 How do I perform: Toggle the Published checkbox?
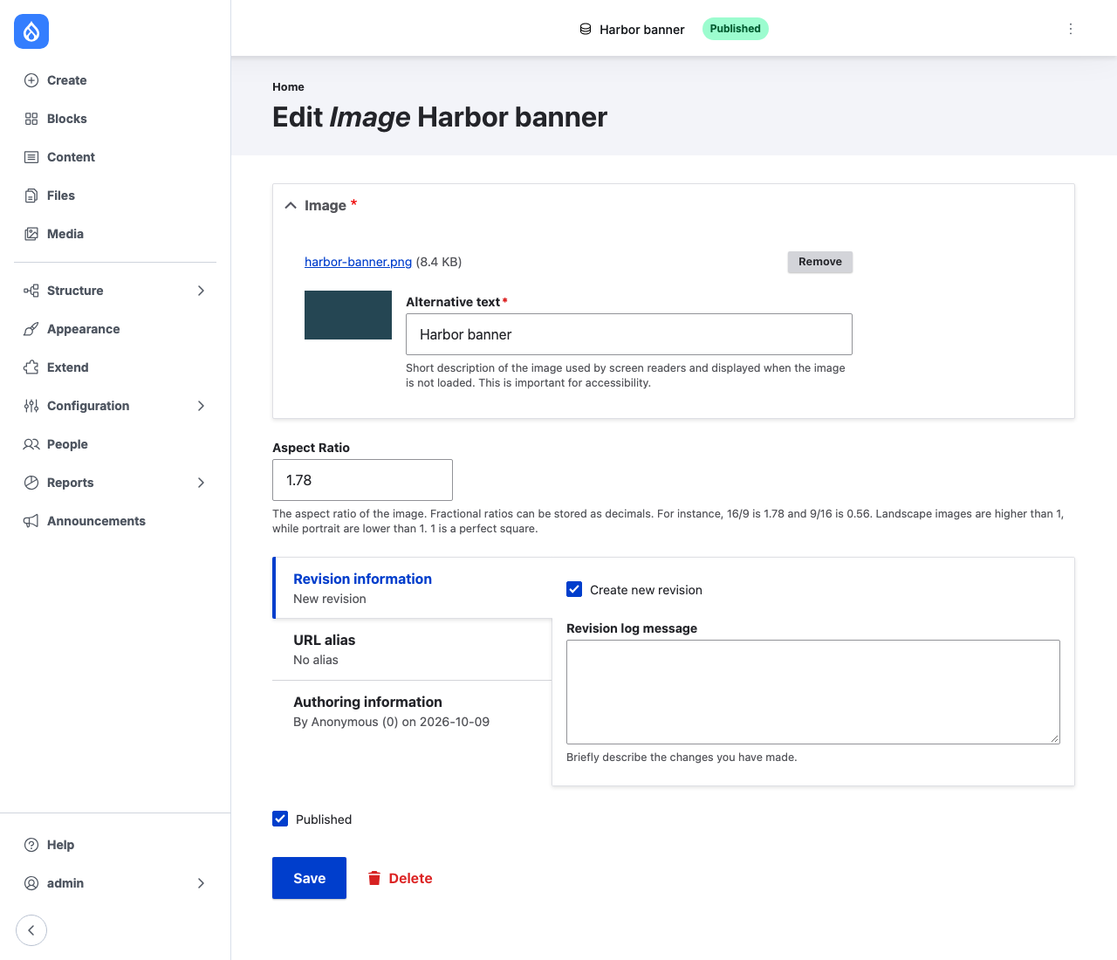[x=280, y=819]
